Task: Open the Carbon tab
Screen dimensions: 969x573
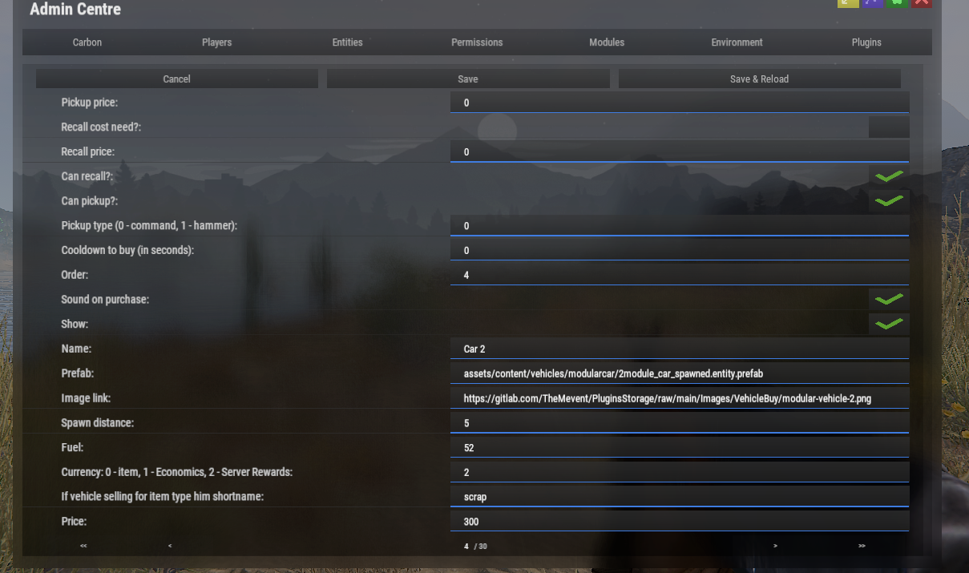Action: [87, 42]
